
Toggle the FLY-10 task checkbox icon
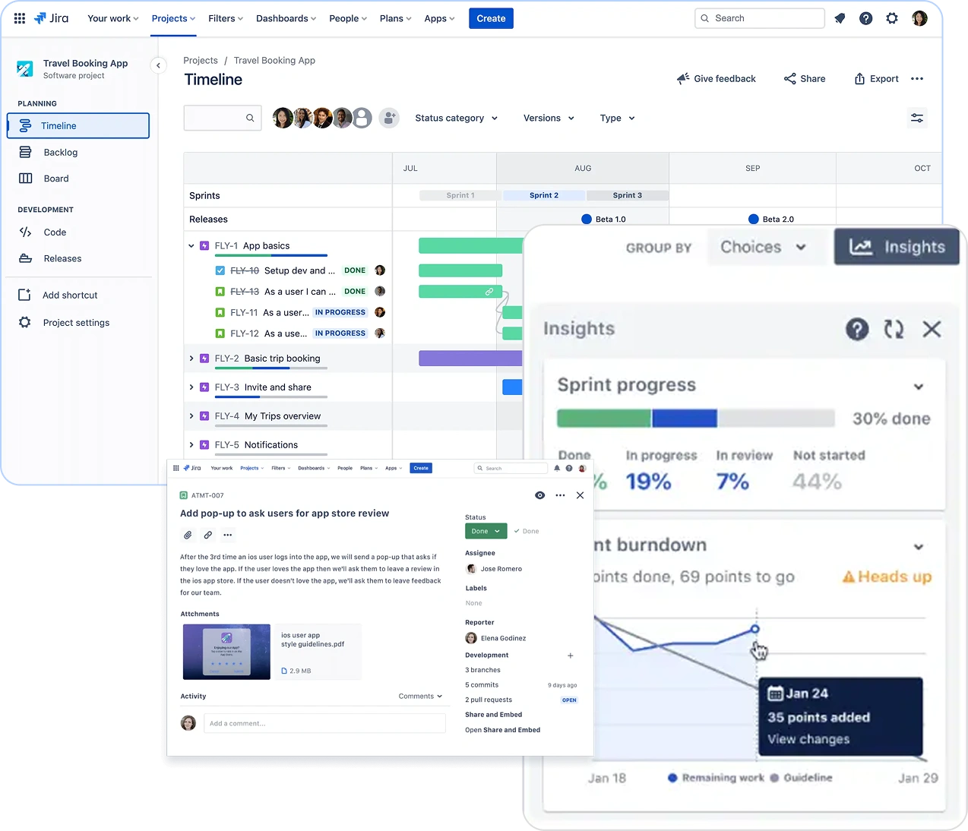pyautogui.click(x=220, y=270)
